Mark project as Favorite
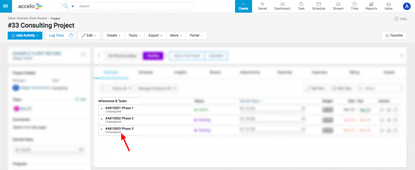Viewport: 415px width, 170px height. 394,35
